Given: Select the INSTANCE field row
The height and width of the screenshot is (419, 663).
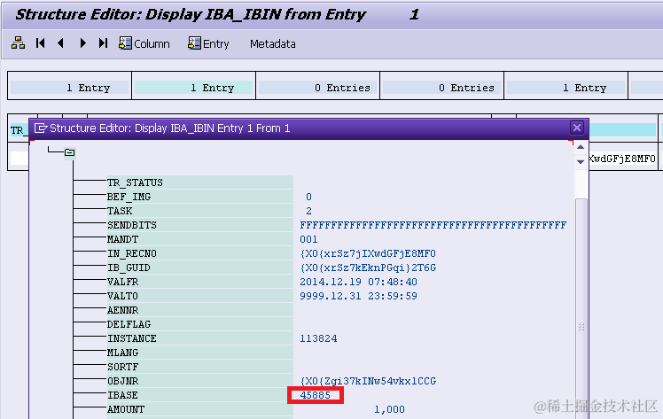Looking at the screenshot, I should click(200, 338).
